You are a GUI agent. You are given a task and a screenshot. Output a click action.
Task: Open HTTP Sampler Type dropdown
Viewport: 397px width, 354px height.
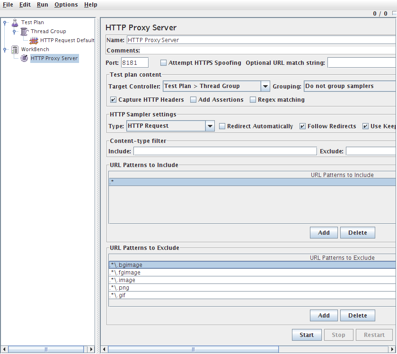210,126
